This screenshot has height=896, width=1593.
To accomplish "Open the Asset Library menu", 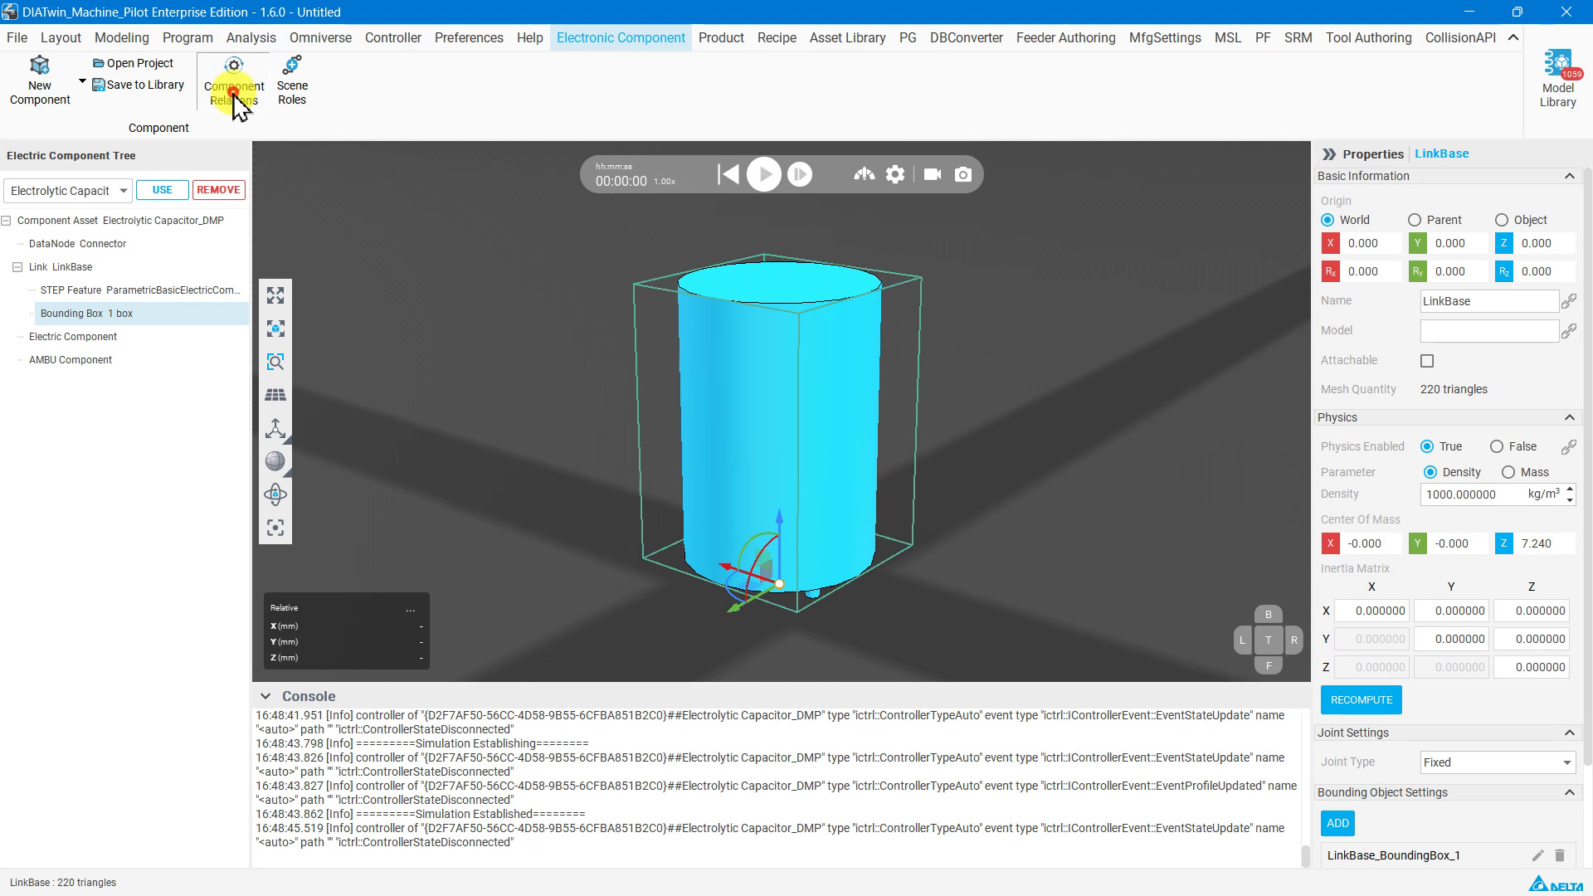I will click(847, 38).
